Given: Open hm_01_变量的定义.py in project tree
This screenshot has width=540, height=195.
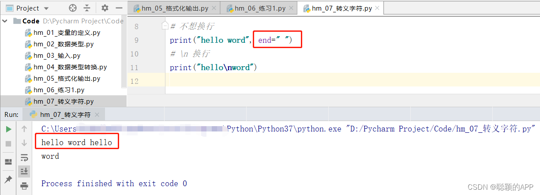Looking at the screenshot, I should pos(63,33).
